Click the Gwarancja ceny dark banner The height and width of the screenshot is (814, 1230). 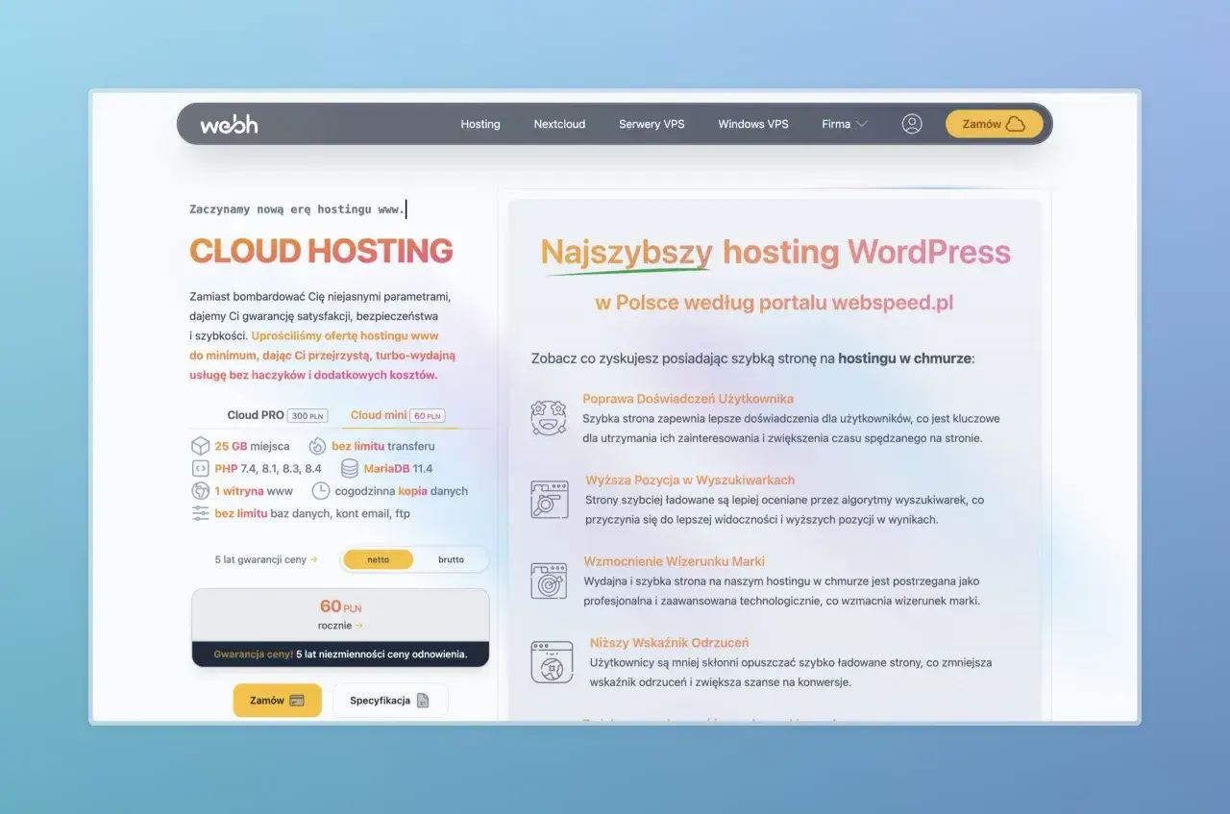tap(340, 654)
